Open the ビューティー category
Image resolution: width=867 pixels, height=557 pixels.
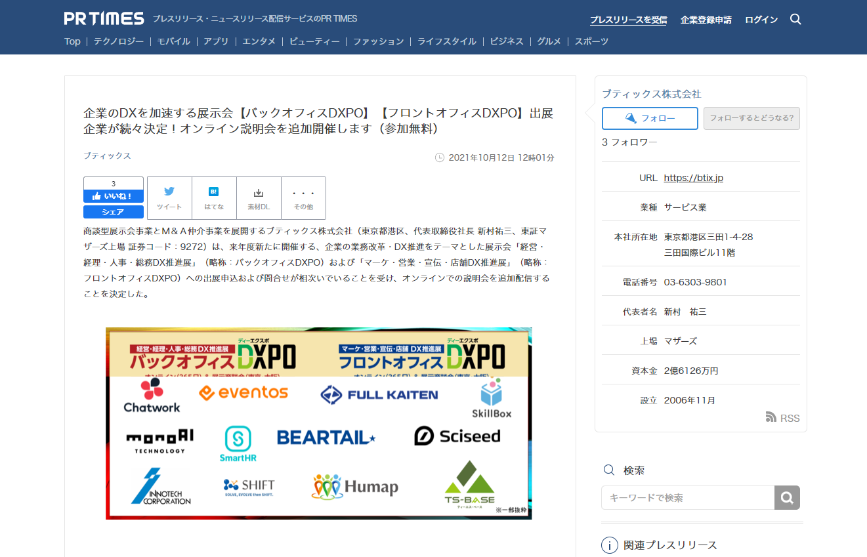(x=314, y=41)
